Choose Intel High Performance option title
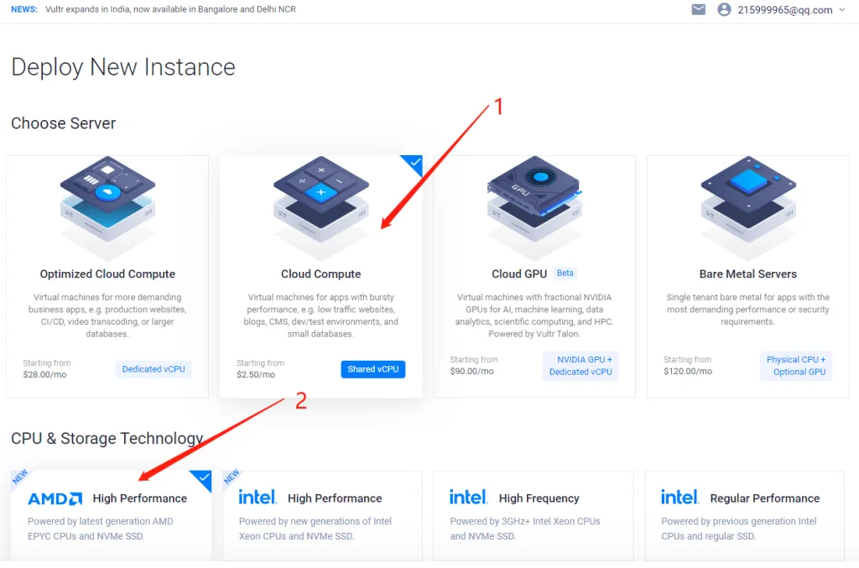The height and width of the screenshot is (568, 859). tap(335, 498)
